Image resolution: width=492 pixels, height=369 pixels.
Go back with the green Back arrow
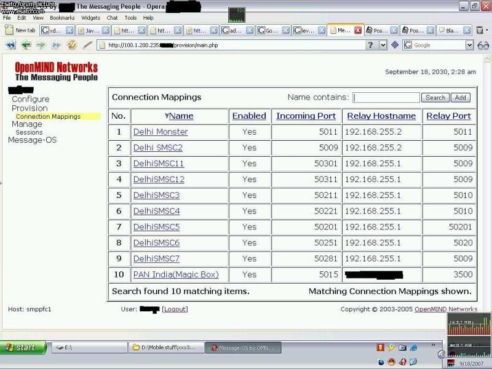(26, 45)
